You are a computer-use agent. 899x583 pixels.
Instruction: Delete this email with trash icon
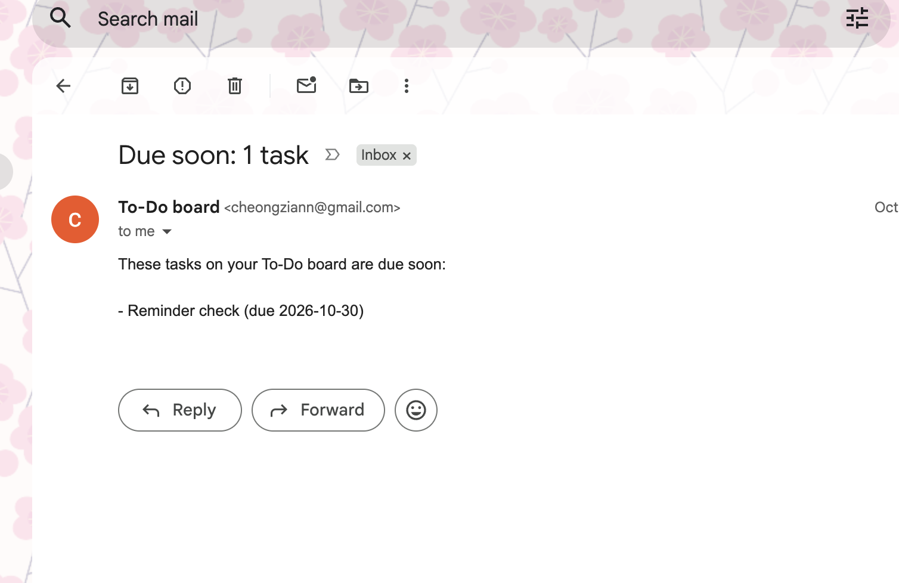pos(235,86)
